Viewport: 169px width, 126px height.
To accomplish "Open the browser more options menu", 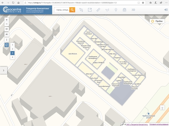I will [166, 3].
